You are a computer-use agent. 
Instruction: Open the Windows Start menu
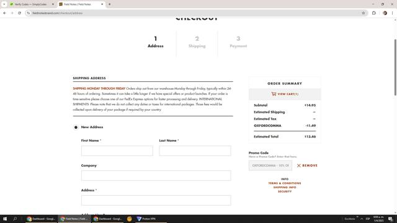tap(5, 219)
